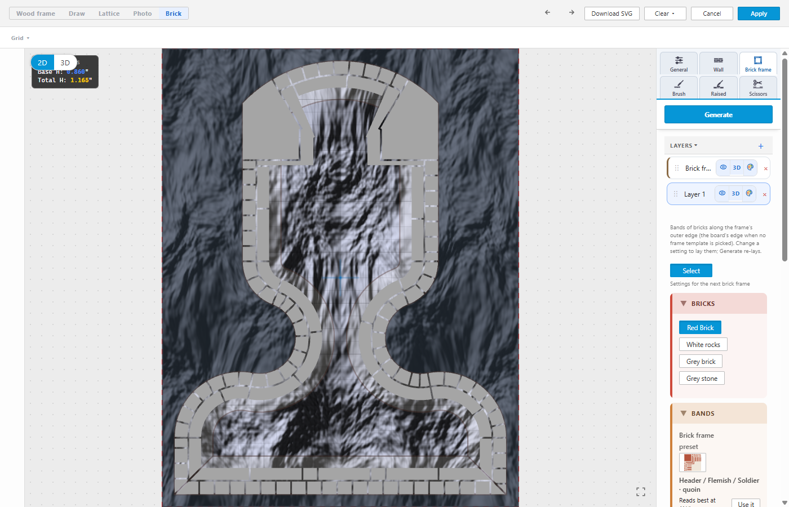The image size is (789, 507).
Task: Cancel the editing session
Action: (x=712, y=14)
